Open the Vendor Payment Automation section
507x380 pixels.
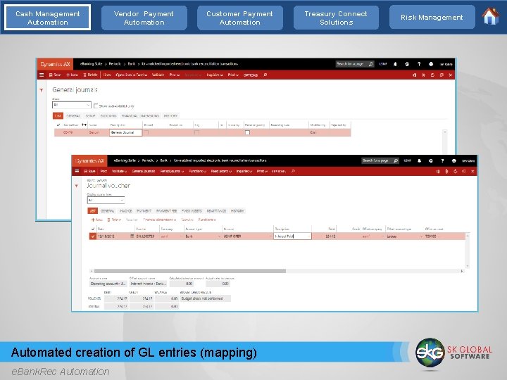[144, 18]
